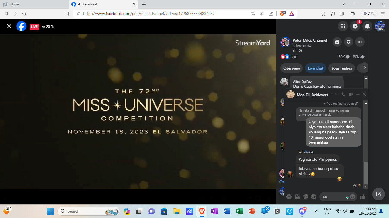
Task: Open Brave Wallet
Action: click(x=352, y=14)
